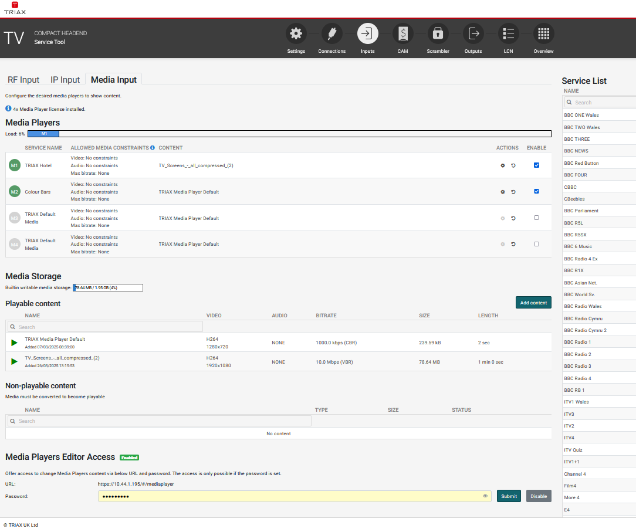Click the media player load bar
Image resolution: width=636 pixels, height=532 pixels.
pos(289,134)
